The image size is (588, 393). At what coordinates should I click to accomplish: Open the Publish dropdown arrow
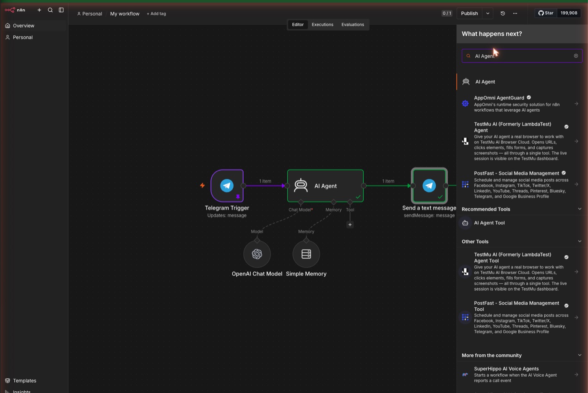tap(488, 13)
